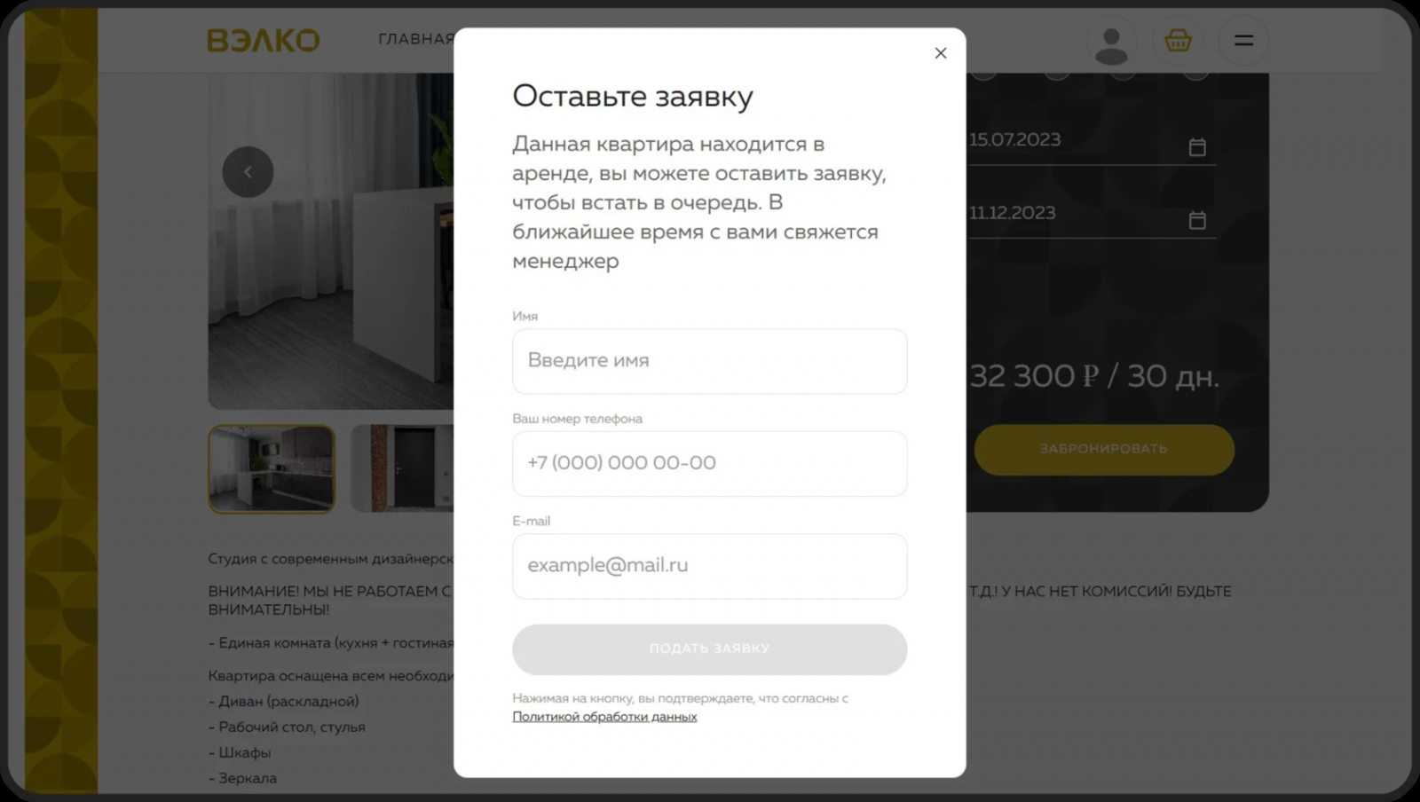1420x802 pixels.
Task: Open calendar icon next to 11.12.2023
Action: click(x=1197, y=219)
